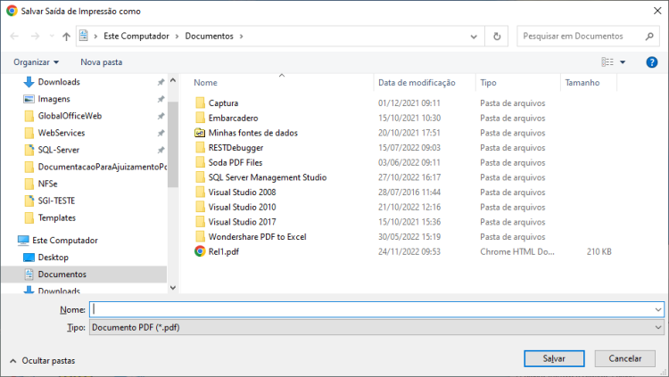Select Templates folder in the sidebar
Viewport: 669px width, 377px height.
(x=57, y=218)
